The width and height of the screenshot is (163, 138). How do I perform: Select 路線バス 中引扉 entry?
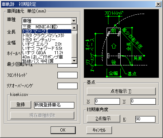click(47, 61)
